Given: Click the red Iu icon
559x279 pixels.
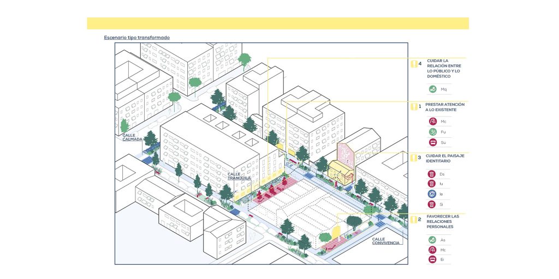Looking at the screenshot, I should pos(432,184).
